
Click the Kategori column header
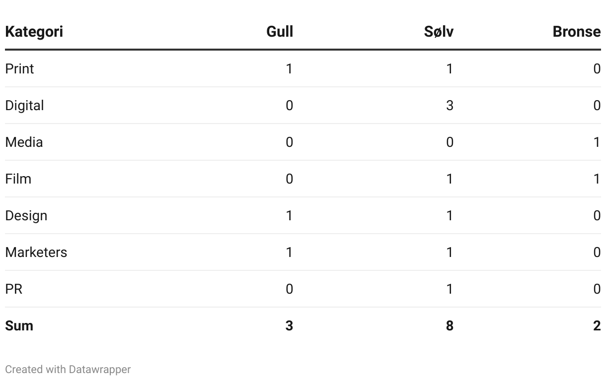[34, 32]
